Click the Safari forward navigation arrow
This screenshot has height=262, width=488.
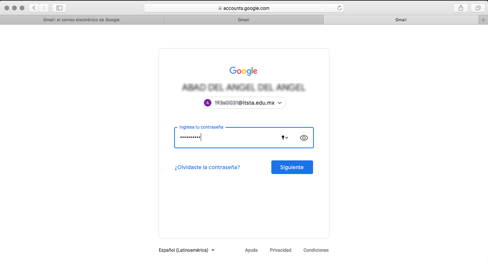pyautogui.click(x=44, y=8)
